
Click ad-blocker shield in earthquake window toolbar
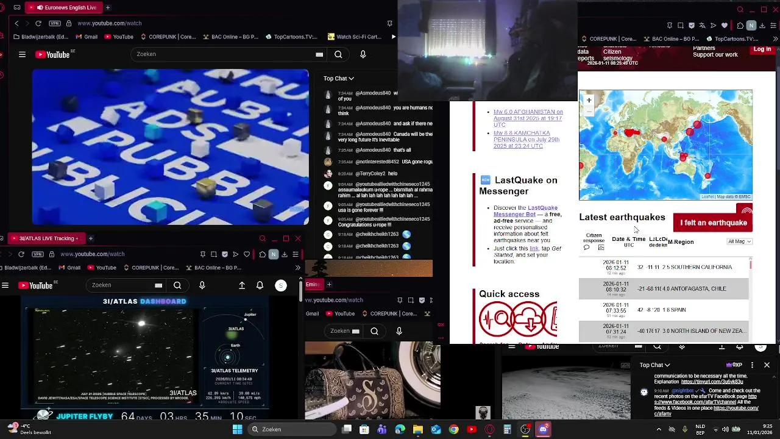[x=692, y=26]
